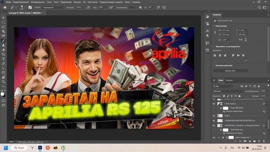Screen dimensions: 270x152
Task: Hide the layer named 'Слой 1'
Action: tap(214, 116)
